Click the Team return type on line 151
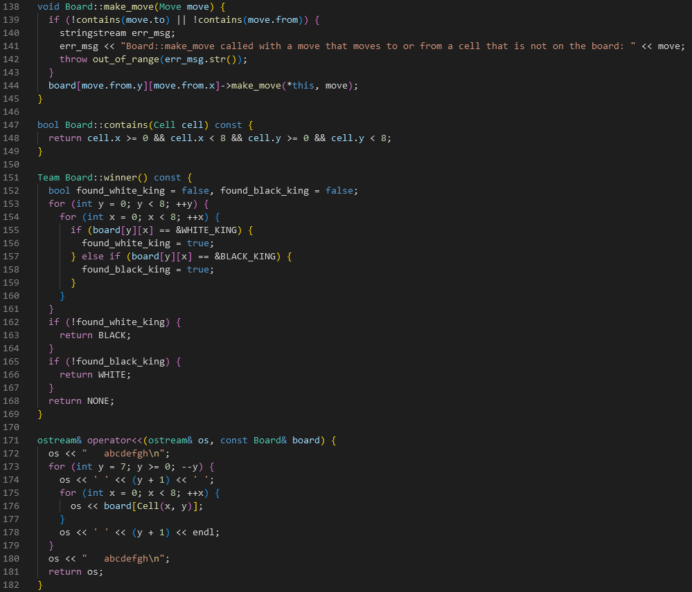The width and height of the screenshot is (692, 592). point(48,177)
